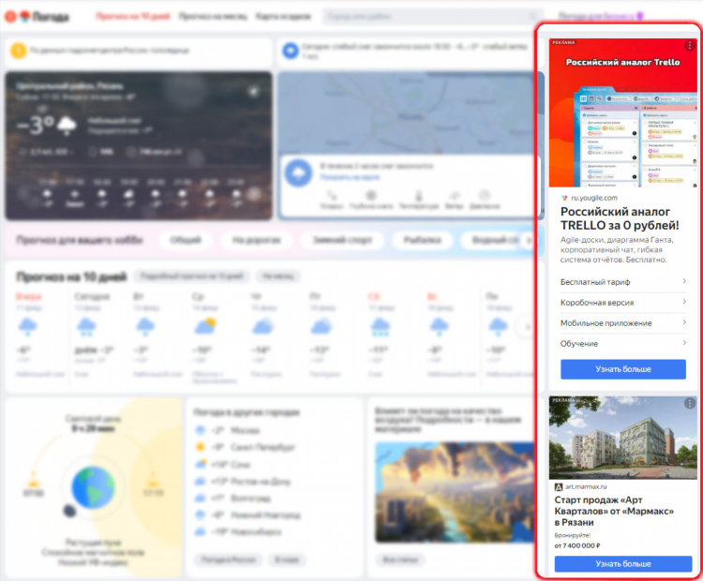
Task: Open Прогноз на месяц tab
Action: tap(214, 17)
